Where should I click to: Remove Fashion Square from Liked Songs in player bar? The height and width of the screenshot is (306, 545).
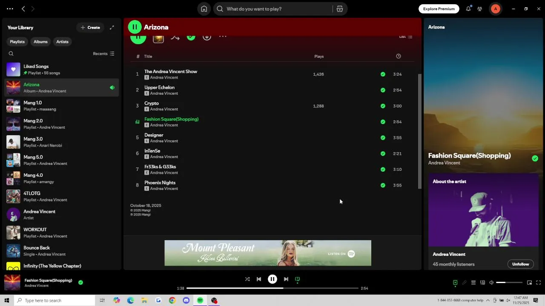coord(80,282)
